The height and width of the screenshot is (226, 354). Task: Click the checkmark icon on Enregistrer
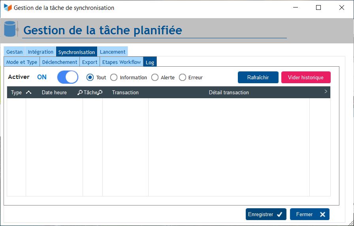click(279, 215)
